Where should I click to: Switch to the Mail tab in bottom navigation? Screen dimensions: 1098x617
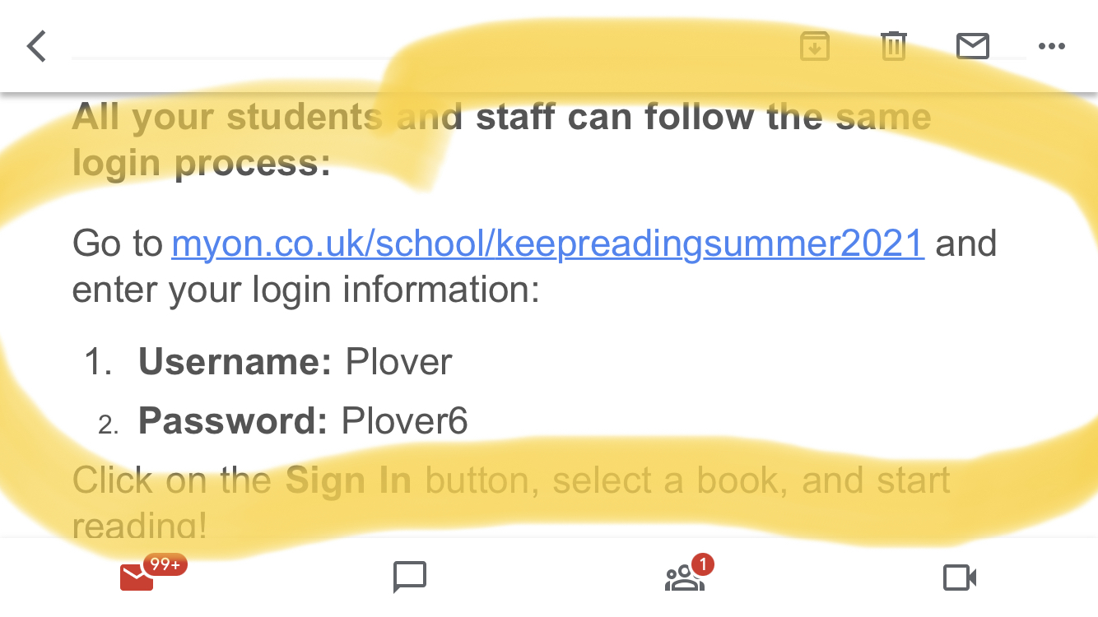tap(138, 577)
